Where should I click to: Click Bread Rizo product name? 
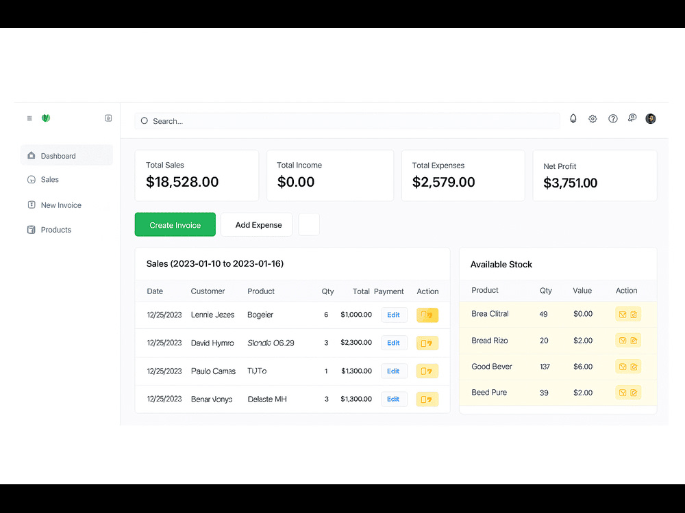coord(489,341)
